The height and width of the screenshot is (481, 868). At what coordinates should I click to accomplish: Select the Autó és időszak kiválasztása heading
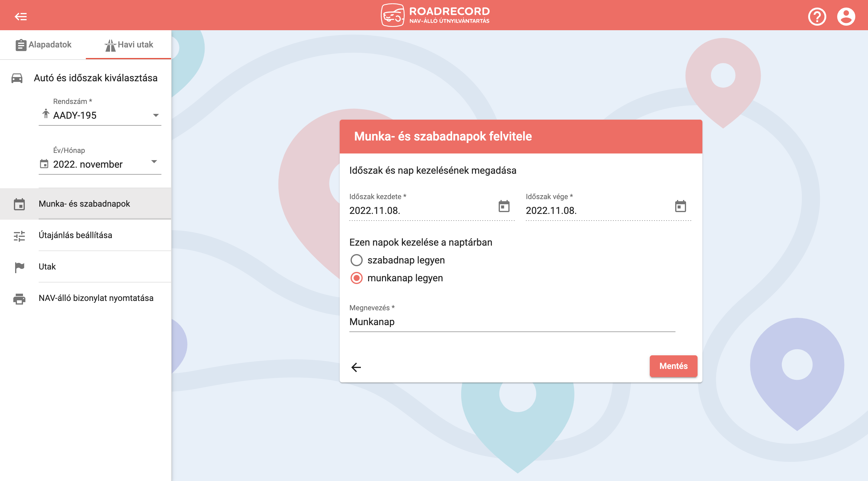point(96,78)
